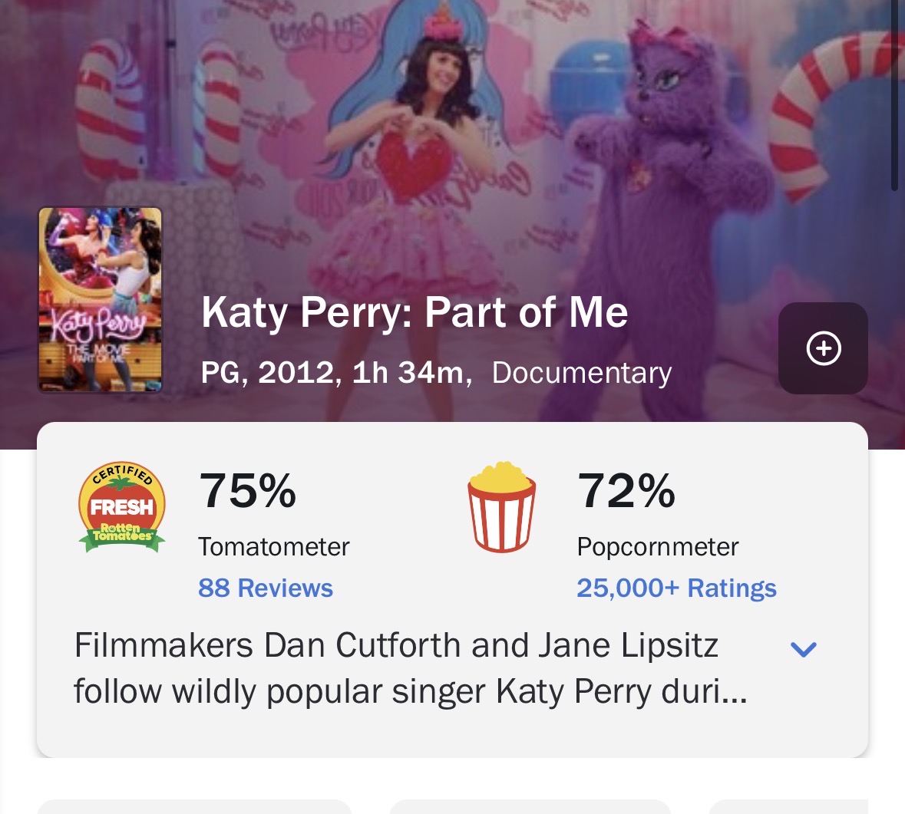Expand the synopsis with the chevron

pos(804,650)
